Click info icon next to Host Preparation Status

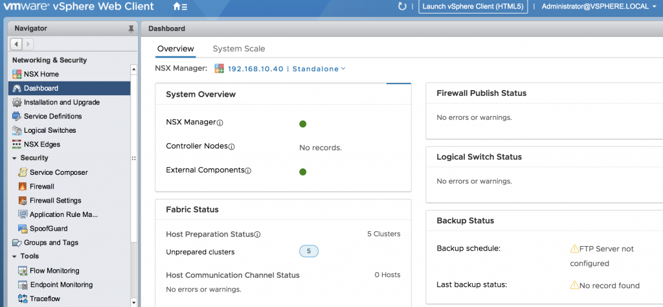pyautogui.click(x=258, y=234)
